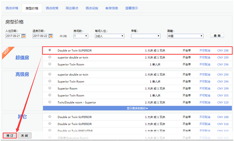This screenshot has height=141, width=234.
Task: Click 不可取消 link in CNY 305 row
Action: coord(205,95)
